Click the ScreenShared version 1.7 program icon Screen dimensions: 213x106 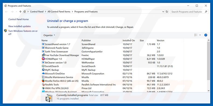tap(43, 44)
